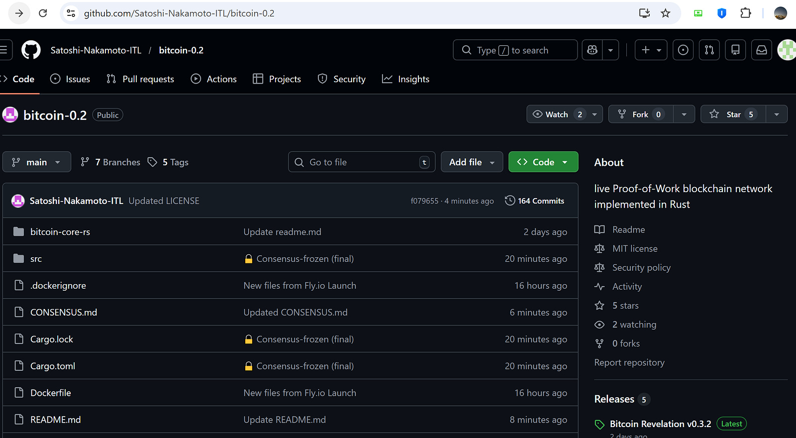Screen dimensions: 796x438
Task: Open the Cargo.lock file
Action: pyautogui.click(x=52, y=339)
